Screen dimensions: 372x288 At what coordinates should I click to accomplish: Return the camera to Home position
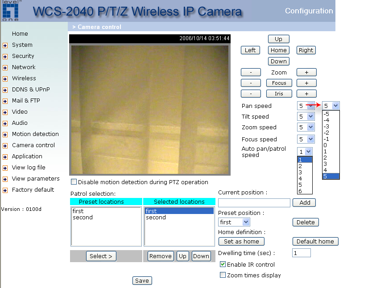(x=278, y=50)
